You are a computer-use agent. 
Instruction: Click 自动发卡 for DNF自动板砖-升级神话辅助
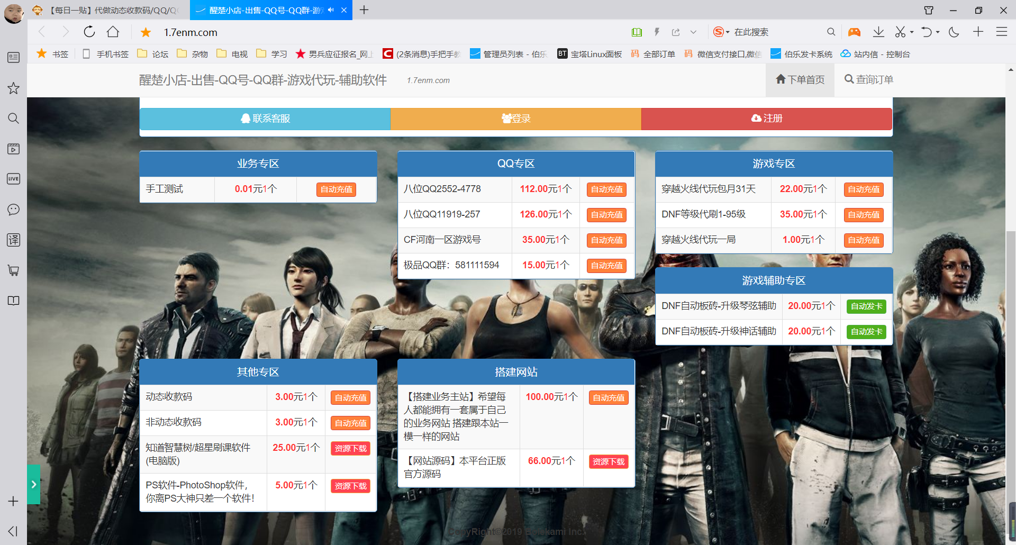coord(866,332)
